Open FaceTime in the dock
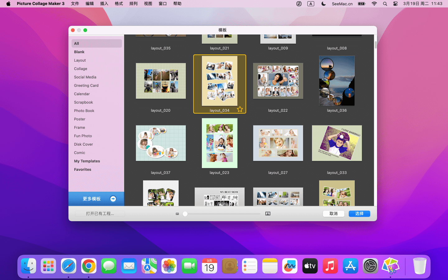This screenshot has width=448, height=280. click(189, 266)
